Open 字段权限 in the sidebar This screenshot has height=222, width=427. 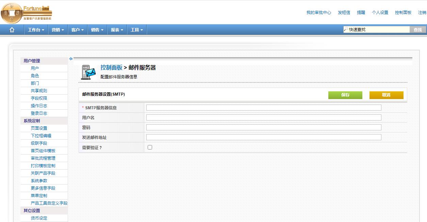(39, 98)
